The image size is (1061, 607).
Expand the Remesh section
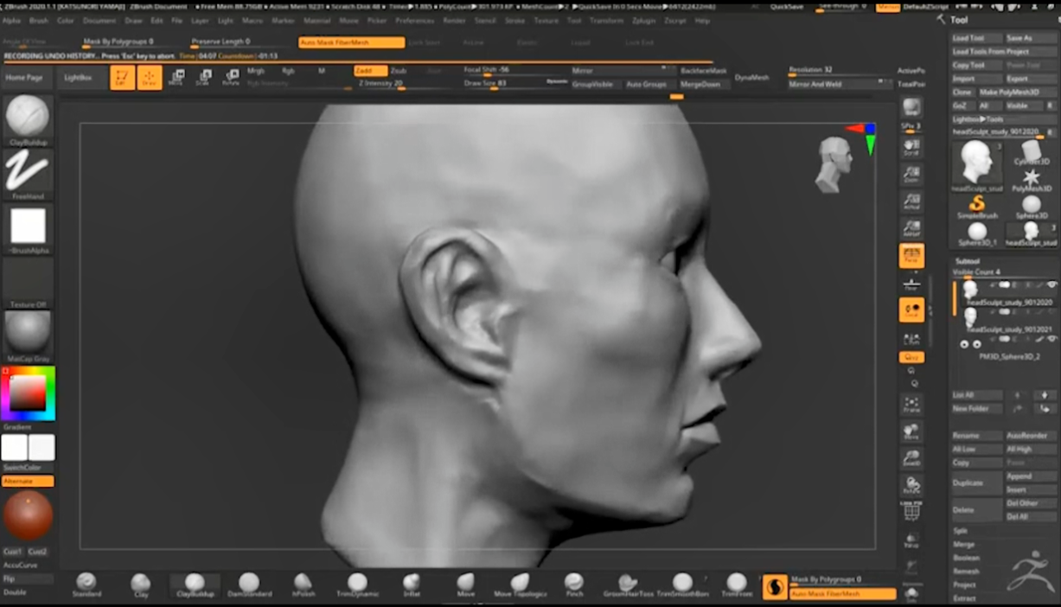click(966, 572)
